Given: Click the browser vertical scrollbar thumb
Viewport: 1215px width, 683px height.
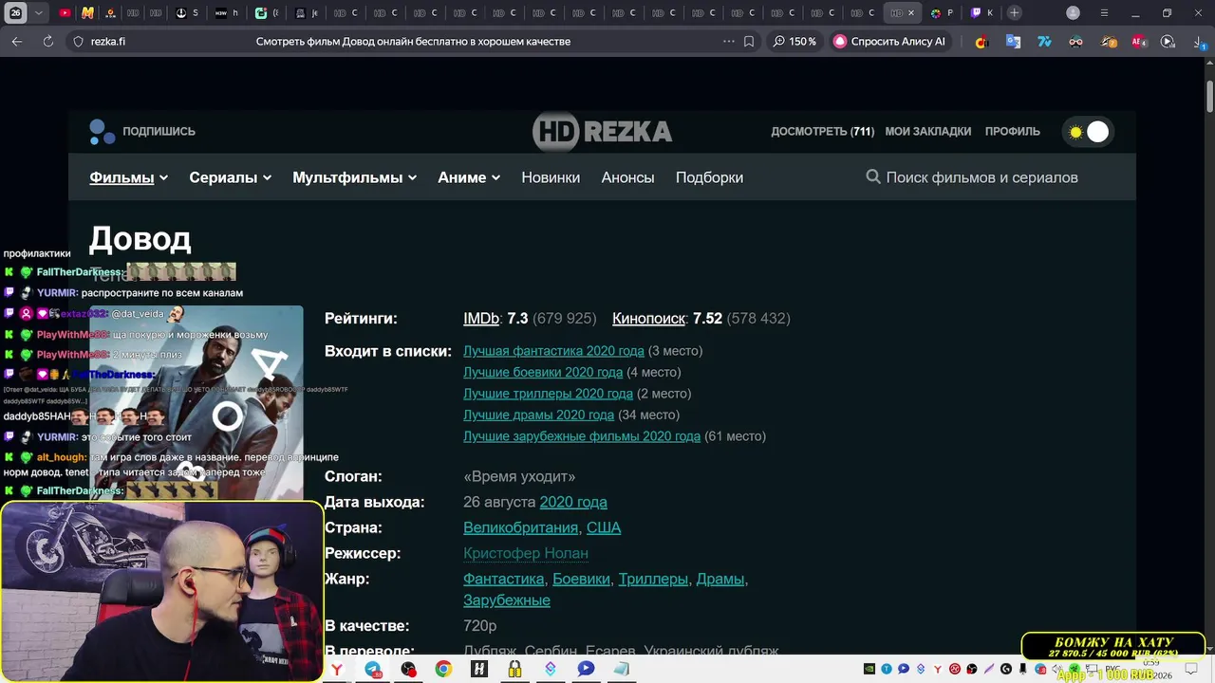Looking at the screenshot, I should pyautogui.click(x=1210, y=97).
